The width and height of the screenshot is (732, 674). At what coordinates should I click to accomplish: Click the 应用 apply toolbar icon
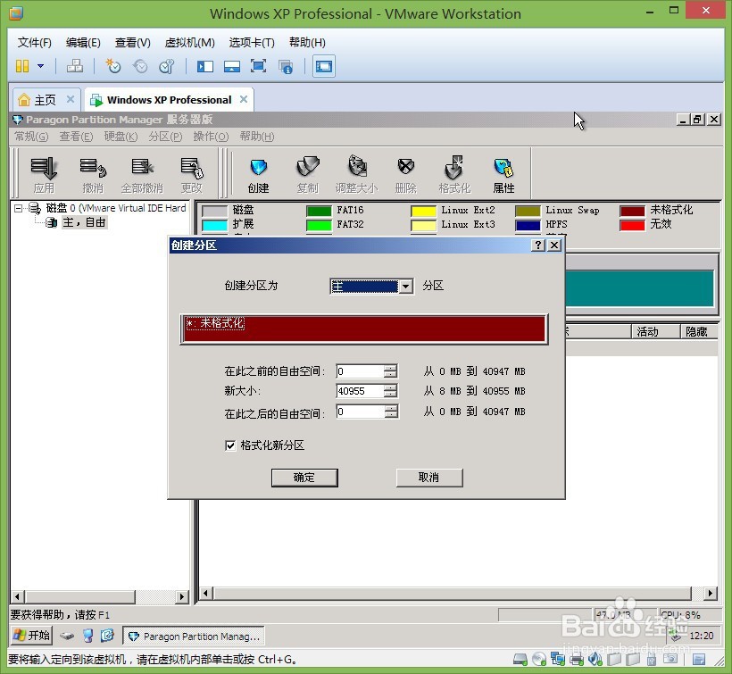click(x=44, y=175)
